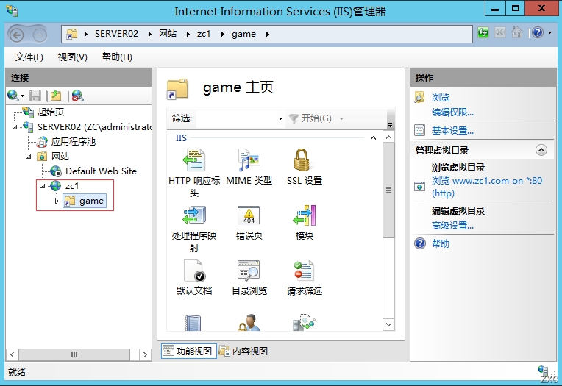This screenshot has width=562, height=386.
Task: Click the 编辑权限... link
Action: click(x=452, y=112)
